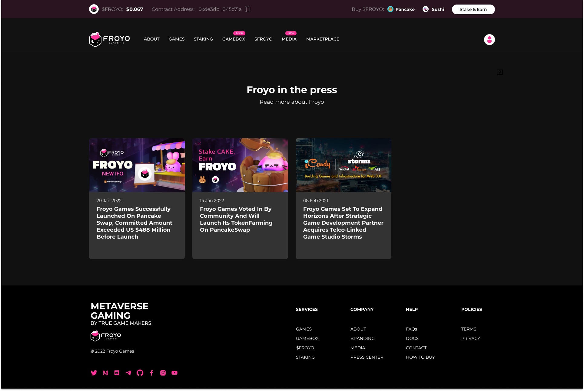Screen dimensions: 584x391
Task: Click the Froyo Games header logo
Action: point(109,39)
